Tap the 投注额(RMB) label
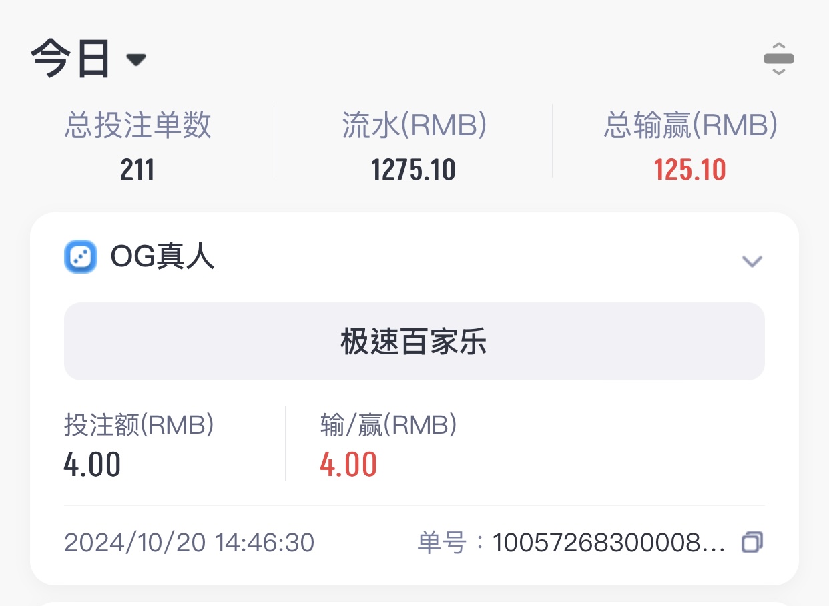Viewport: 829px width, 606px height. click(x=139, y=425)
